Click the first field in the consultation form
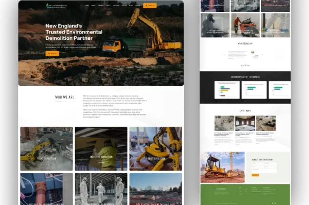Screen dimensions: 309x205 click(x=257, y=164)
